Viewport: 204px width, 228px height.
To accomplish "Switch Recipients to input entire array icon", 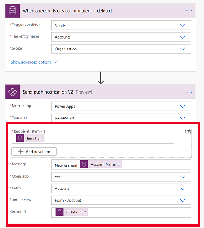I will [x=188, y=131].
